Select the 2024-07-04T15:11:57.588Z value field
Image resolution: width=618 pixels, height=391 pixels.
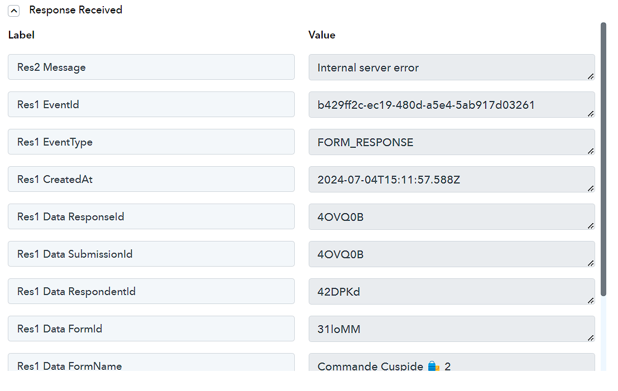pyautogui.click(x=452, y=180)
